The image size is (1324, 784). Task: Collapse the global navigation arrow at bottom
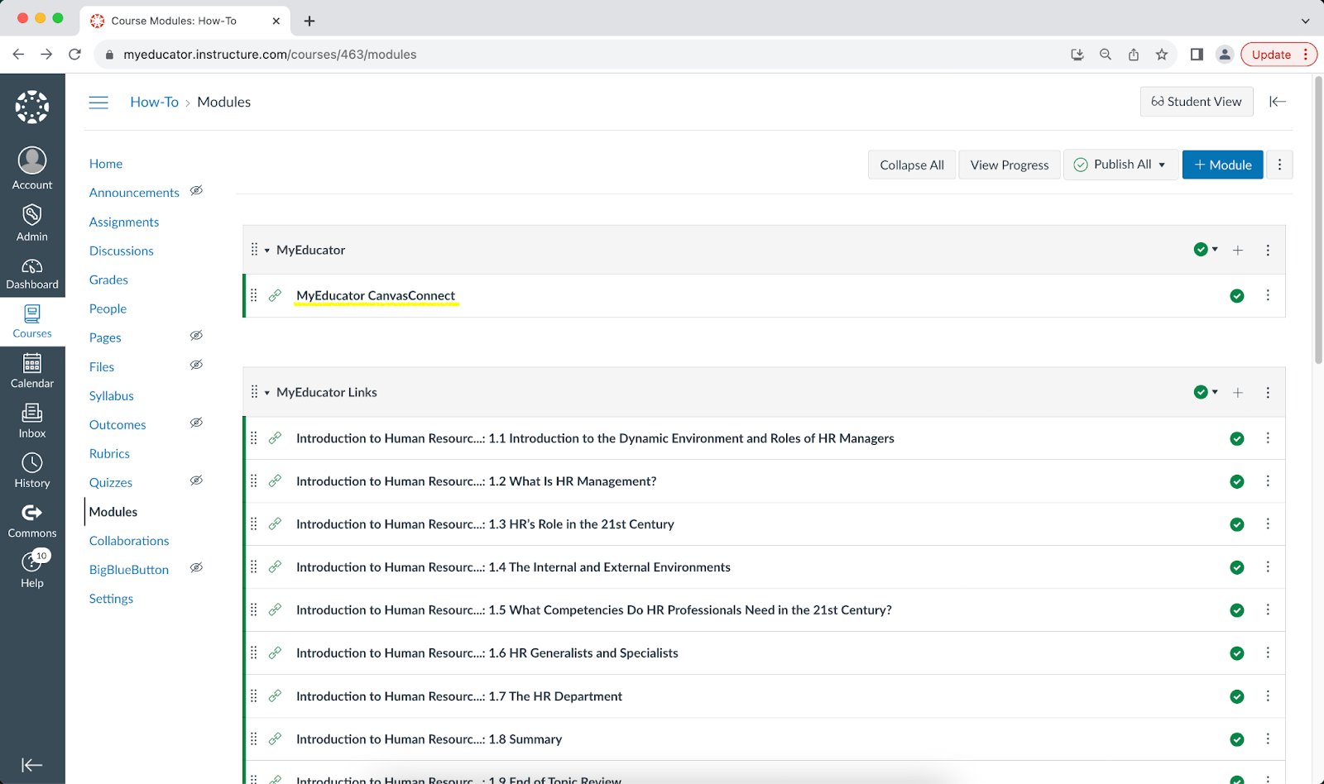pyautogui.click(x=32, y=765)
